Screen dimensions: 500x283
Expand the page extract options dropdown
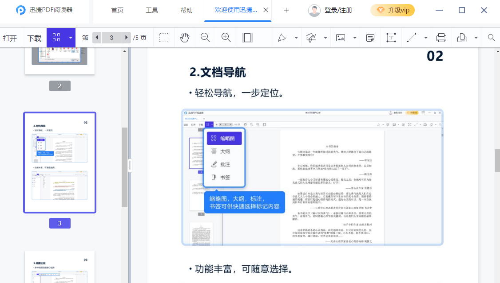coord(476,38)
